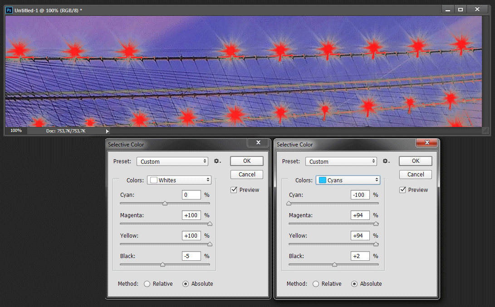The width and height of the screenshot is (495, 307).
Task: Click the Photoshop Ps document icon
Action: [x=9, y=10]
